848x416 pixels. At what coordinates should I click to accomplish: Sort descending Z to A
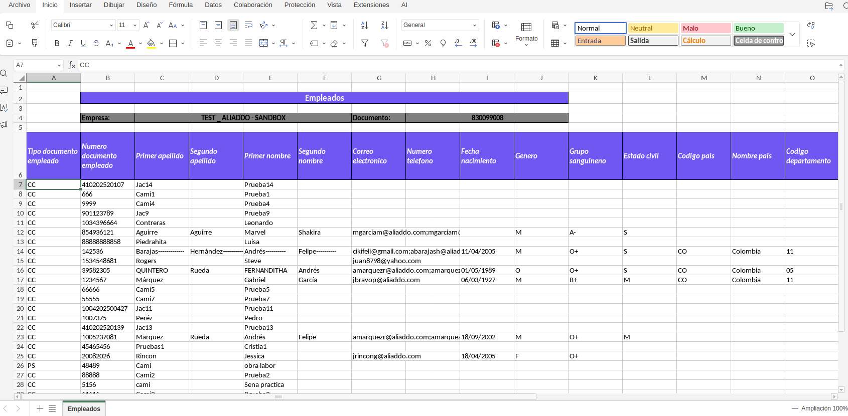tap(385, 25)
